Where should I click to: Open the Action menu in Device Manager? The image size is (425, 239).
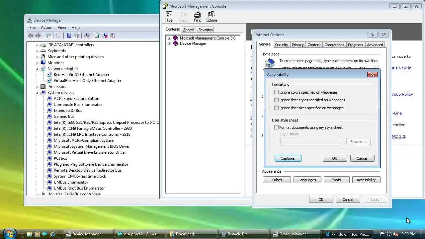pyautogui.click(x=46, y=28)
